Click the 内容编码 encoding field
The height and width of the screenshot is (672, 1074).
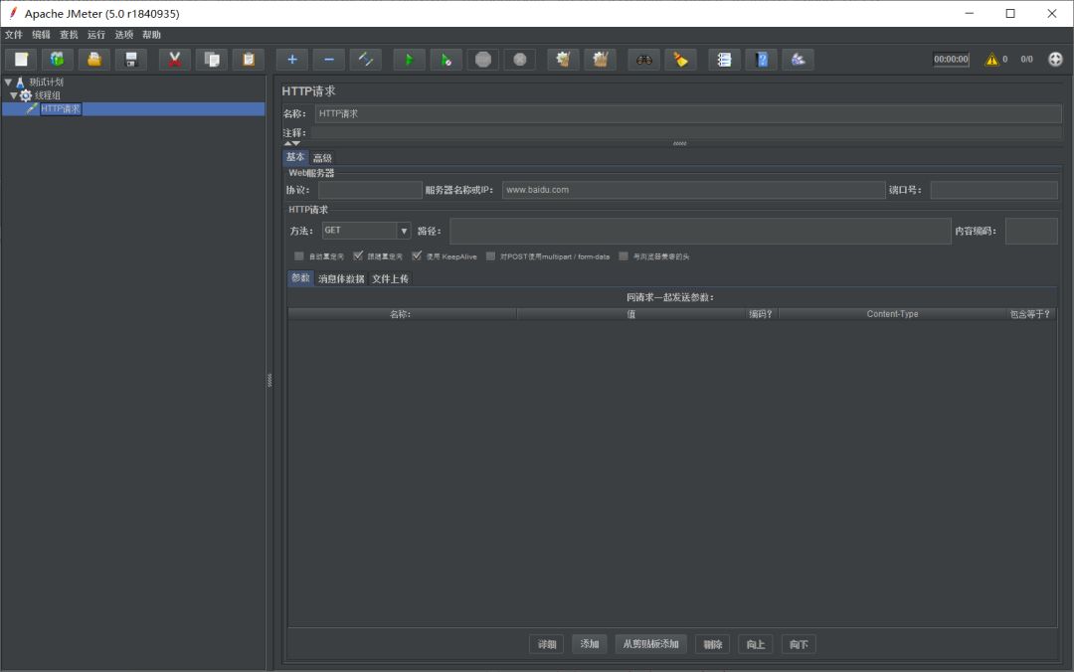click(x=1031, y=231)
